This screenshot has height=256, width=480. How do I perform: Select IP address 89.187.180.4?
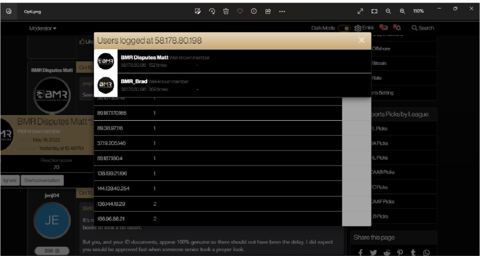click(110, 158)
